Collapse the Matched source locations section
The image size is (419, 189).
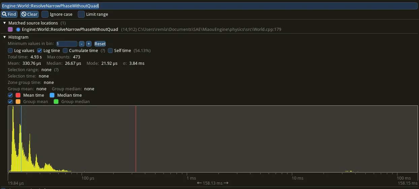(x=4, y=23)
